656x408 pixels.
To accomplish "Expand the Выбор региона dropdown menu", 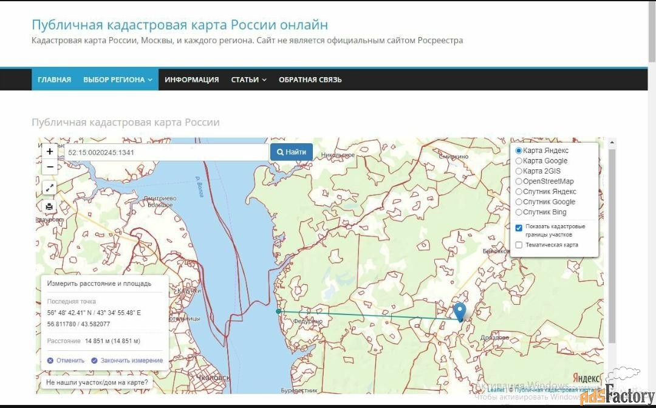I will click(118, 80).
